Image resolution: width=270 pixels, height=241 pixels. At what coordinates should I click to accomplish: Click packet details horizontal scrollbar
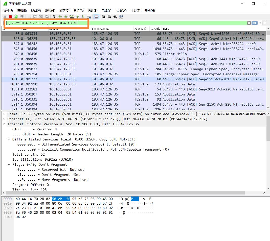[x=125, y=192]
